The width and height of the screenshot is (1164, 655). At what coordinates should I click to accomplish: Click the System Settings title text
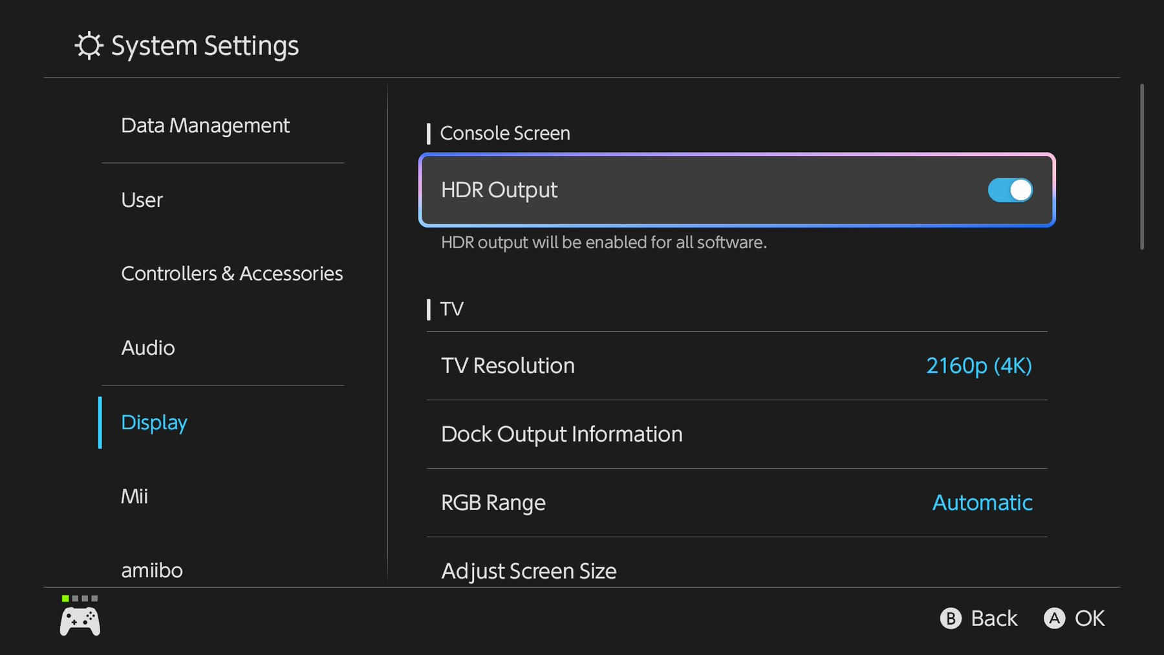205,46
